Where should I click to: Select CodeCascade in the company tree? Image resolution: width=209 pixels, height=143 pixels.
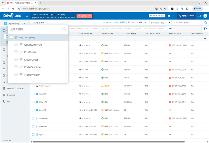pyautogui.click(x=32, y=67)
